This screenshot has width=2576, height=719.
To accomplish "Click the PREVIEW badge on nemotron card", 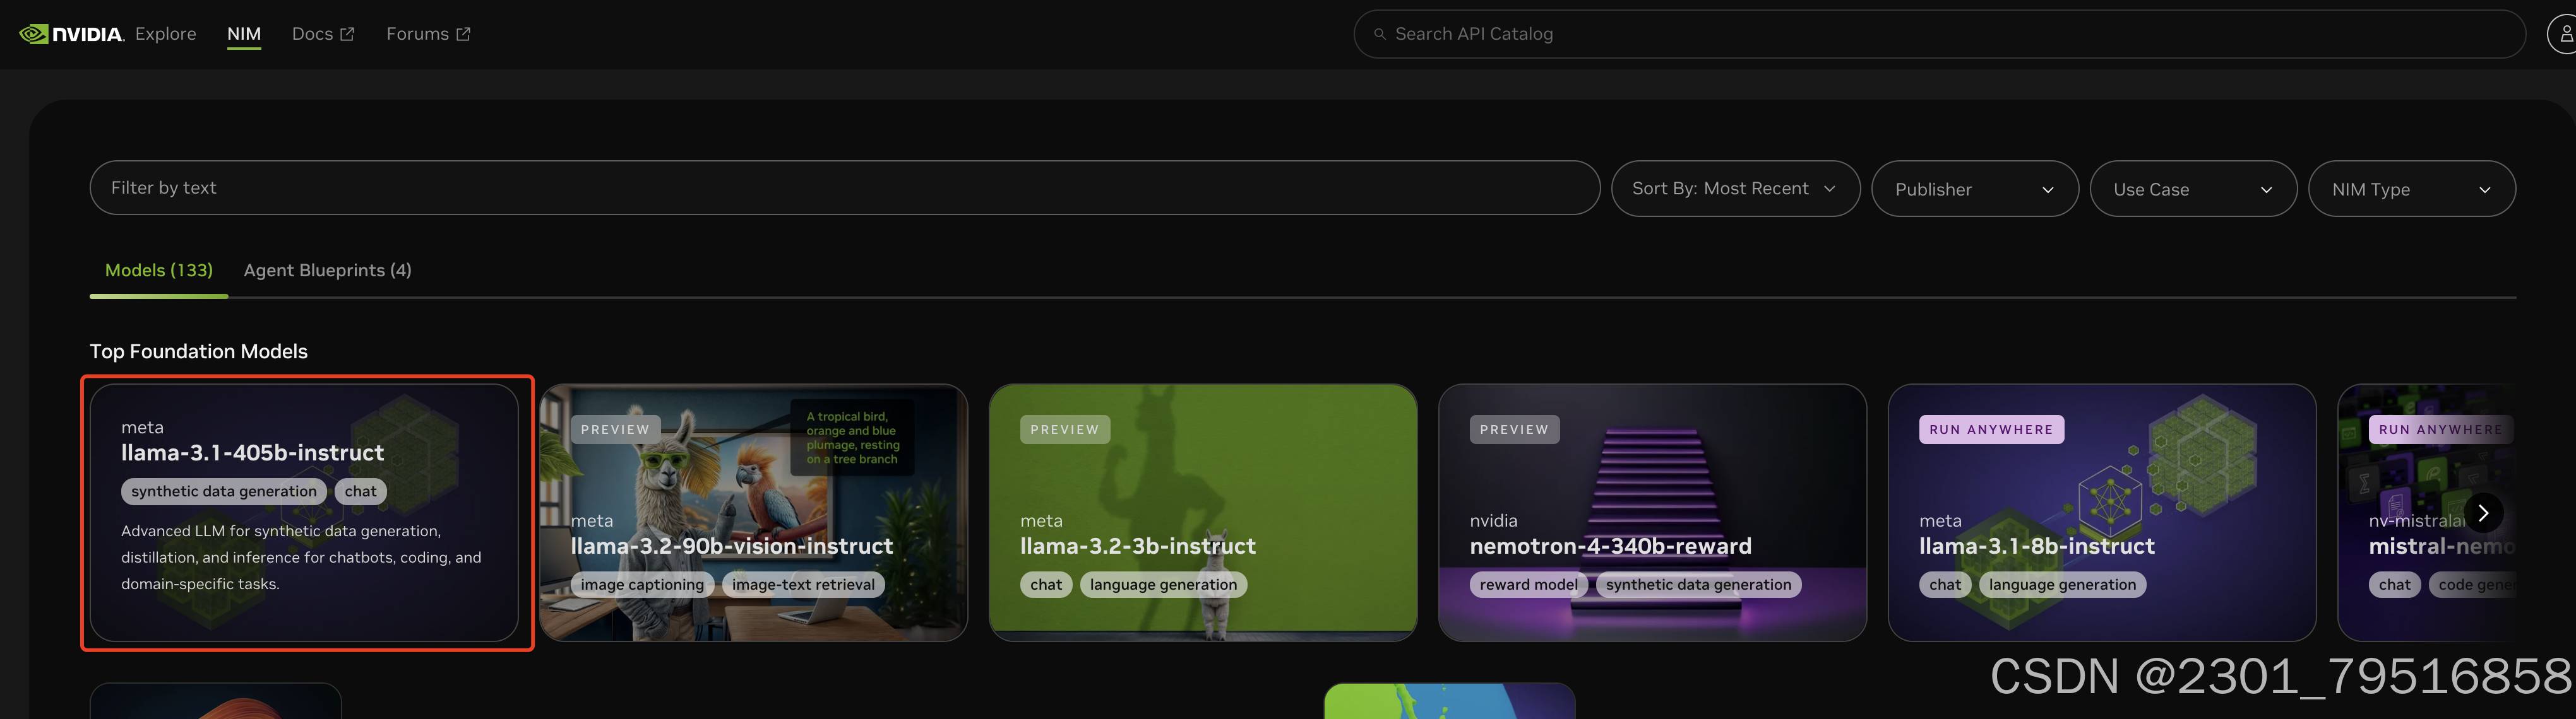I will (x=1514, y=430).
